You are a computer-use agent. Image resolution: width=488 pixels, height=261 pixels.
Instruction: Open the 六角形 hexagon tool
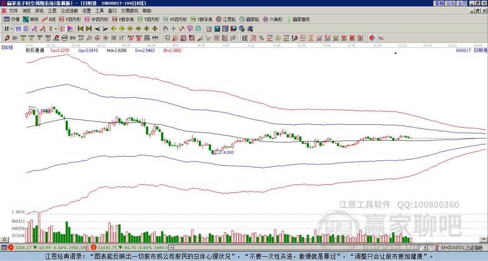tap(273, 19)
